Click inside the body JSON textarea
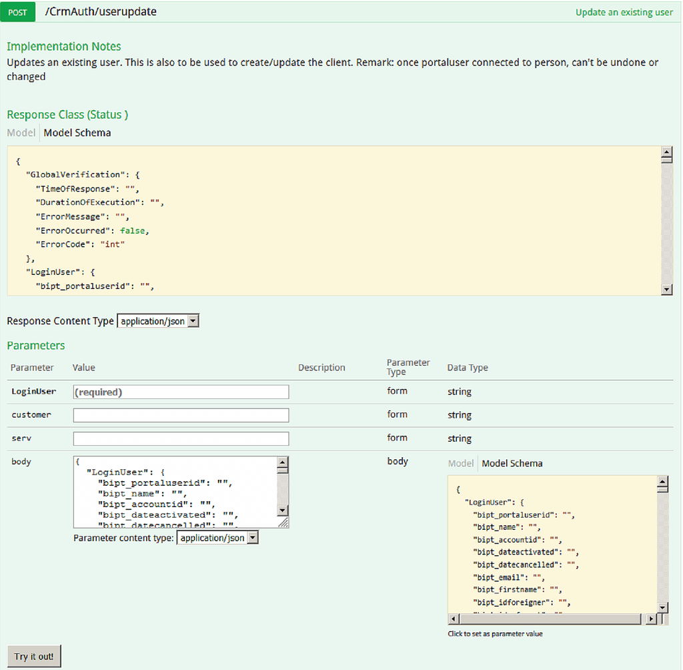The width and height of the screenshot is (683, 670). [175, 492]
